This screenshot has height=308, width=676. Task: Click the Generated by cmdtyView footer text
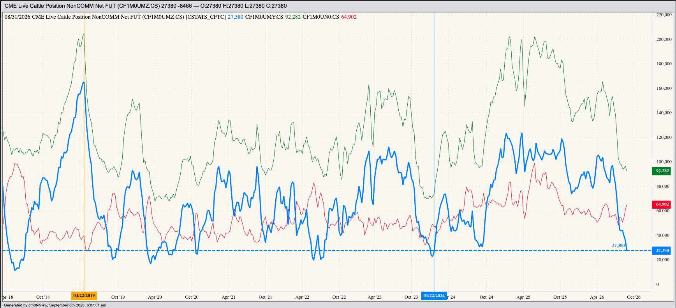click(x=55, y=305)
